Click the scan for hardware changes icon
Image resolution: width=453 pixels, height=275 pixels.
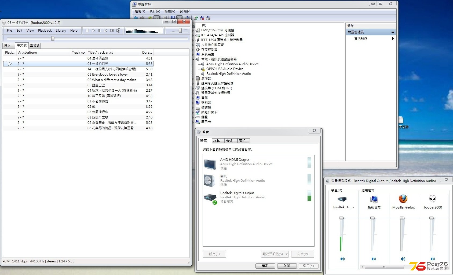point(208,18)
